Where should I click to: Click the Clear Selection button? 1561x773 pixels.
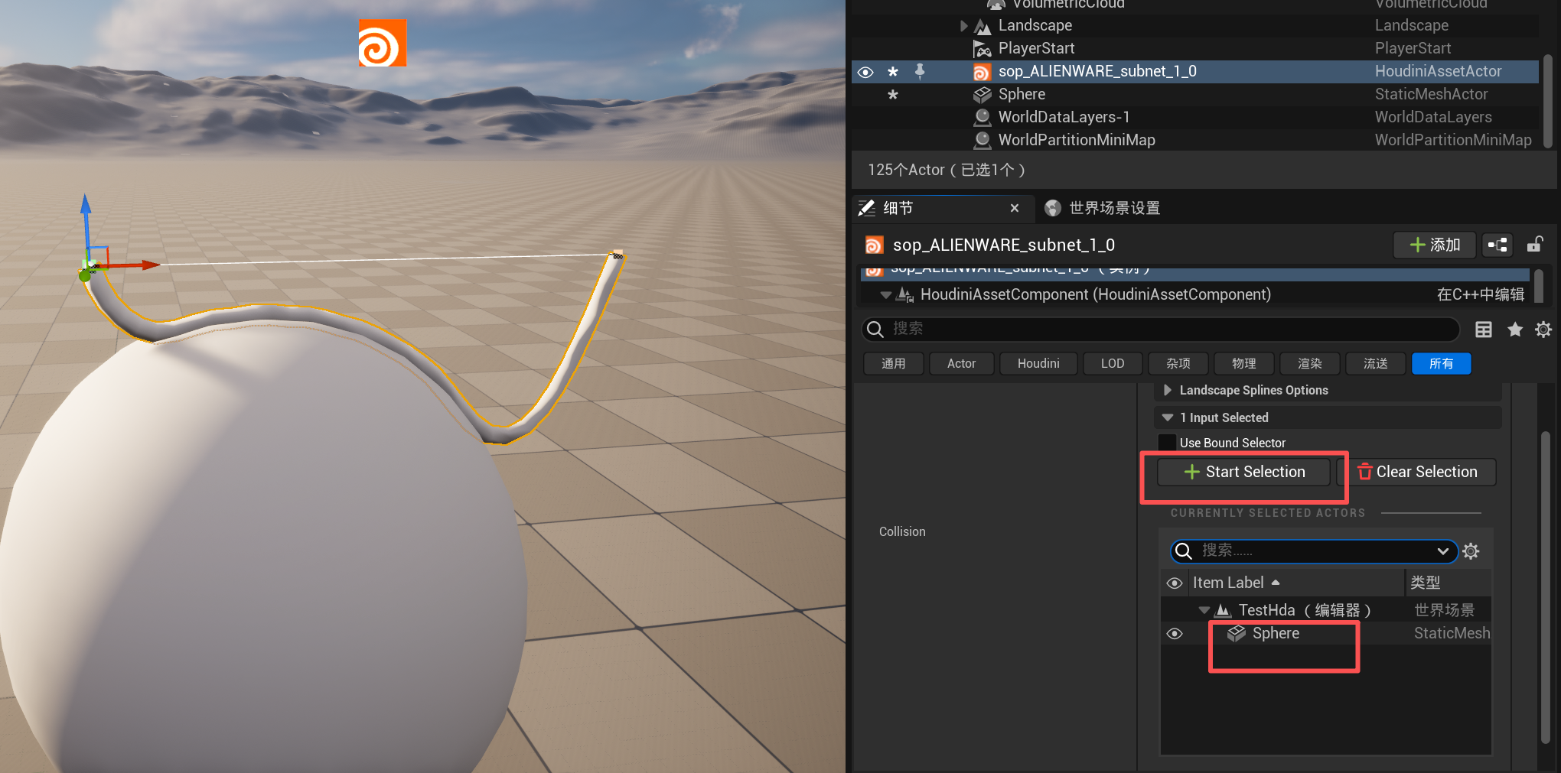(x=1417, y=473)
